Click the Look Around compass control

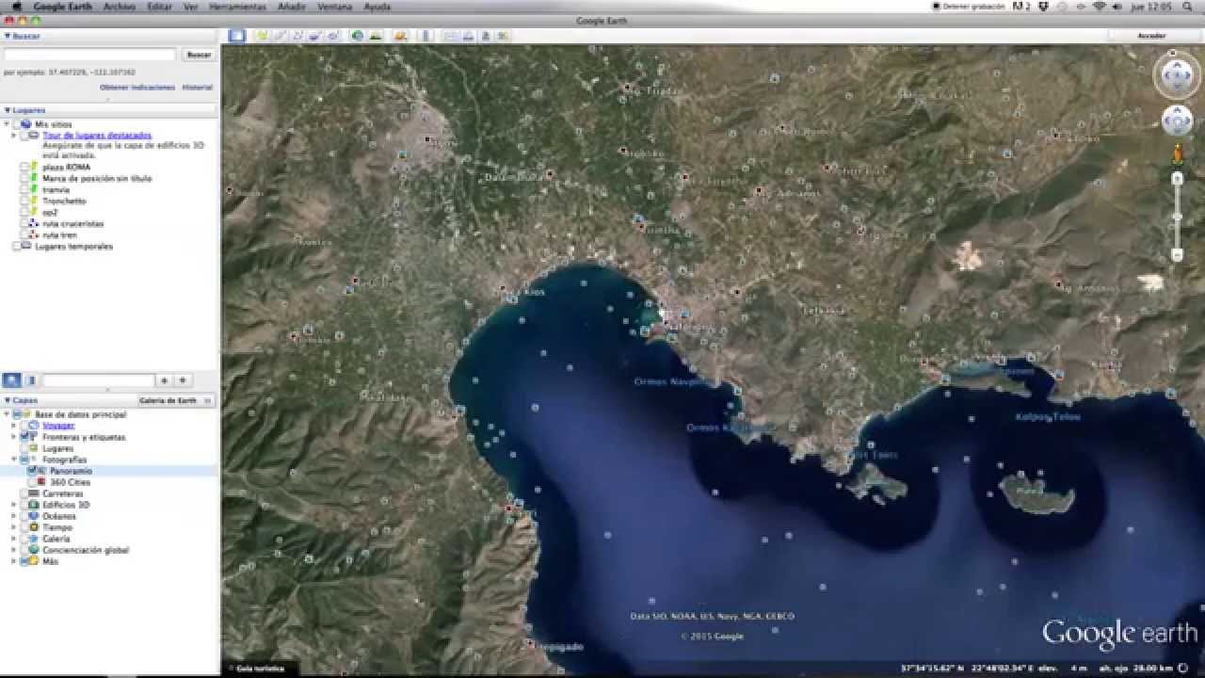point(1177,75)
